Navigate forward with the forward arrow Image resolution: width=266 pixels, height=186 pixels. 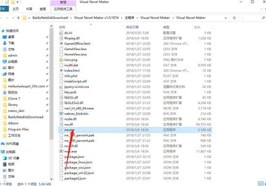[x=7, y=18]
